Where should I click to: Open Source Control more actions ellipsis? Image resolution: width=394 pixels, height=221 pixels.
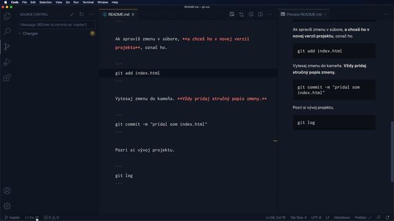(x=91, y=14)
